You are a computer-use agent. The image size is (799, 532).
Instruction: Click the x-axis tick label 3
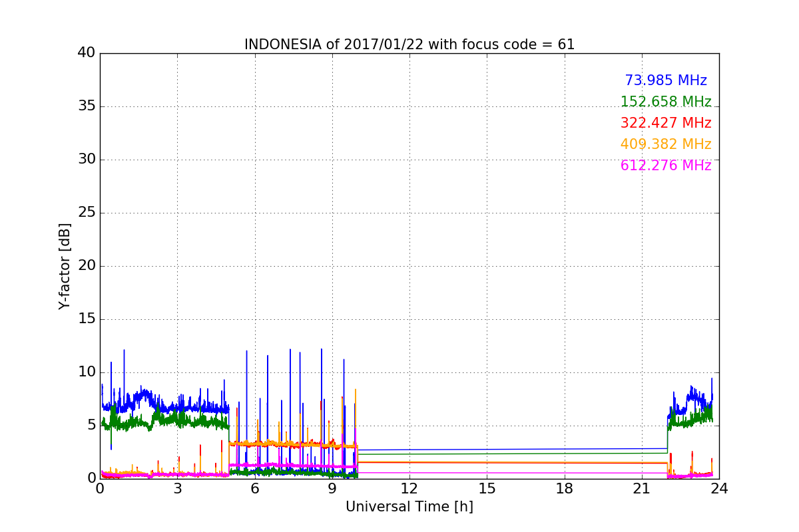tap(177, 489)
